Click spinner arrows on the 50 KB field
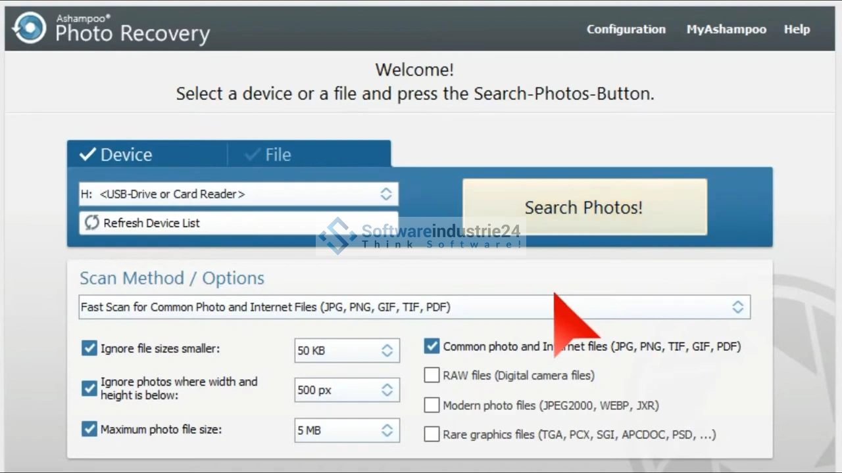This screenshot has height=473, width=842. 387,350
